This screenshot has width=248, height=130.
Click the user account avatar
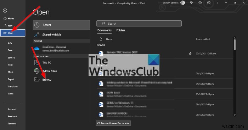click(x=183, y=3)
